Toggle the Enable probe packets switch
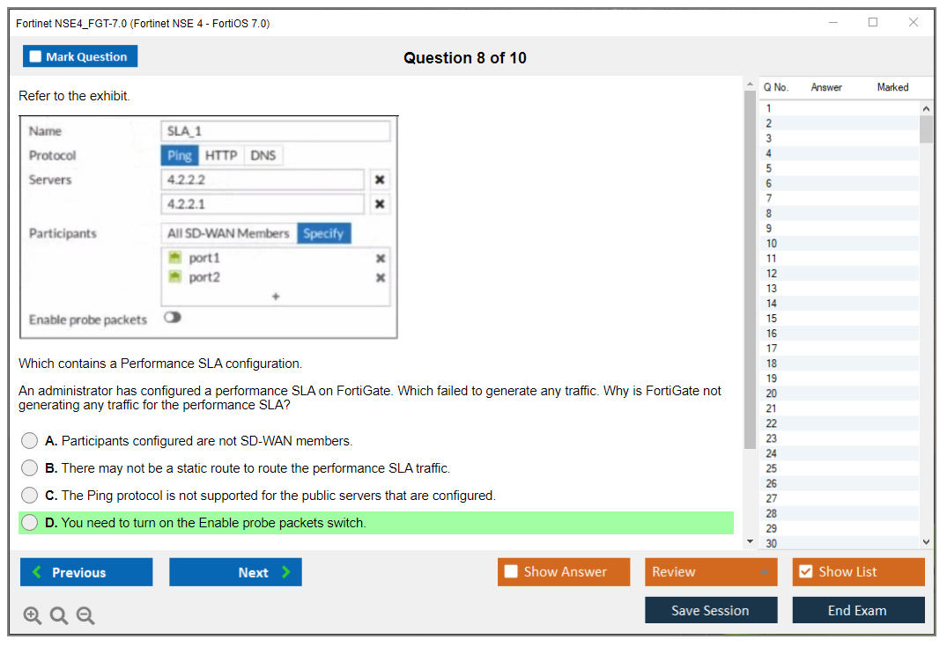 pos(172,319)
